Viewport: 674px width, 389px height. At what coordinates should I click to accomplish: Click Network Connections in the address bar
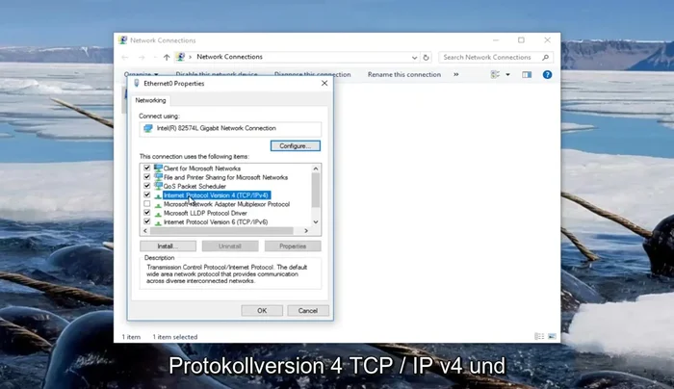coord(229,57)
